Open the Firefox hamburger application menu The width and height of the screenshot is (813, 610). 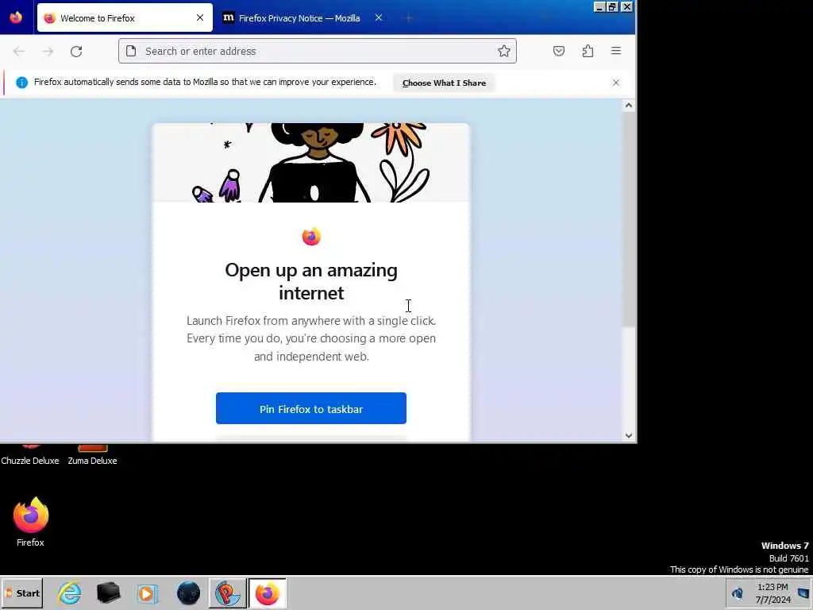[616, 51]
